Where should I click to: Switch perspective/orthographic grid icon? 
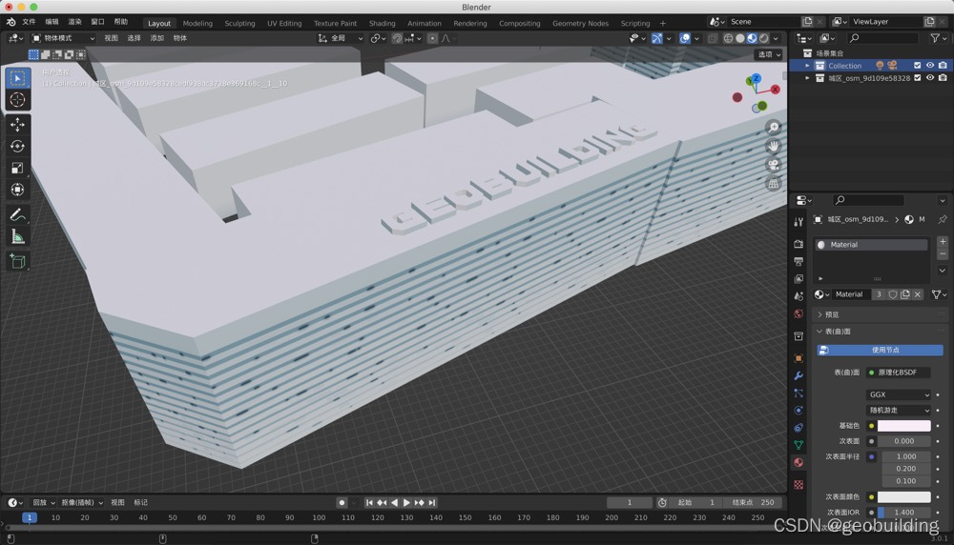(774, 184)
